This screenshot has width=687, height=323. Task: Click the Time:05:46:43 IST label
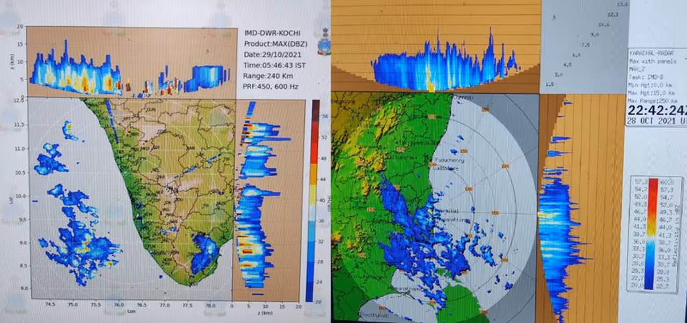pos(274,65)
